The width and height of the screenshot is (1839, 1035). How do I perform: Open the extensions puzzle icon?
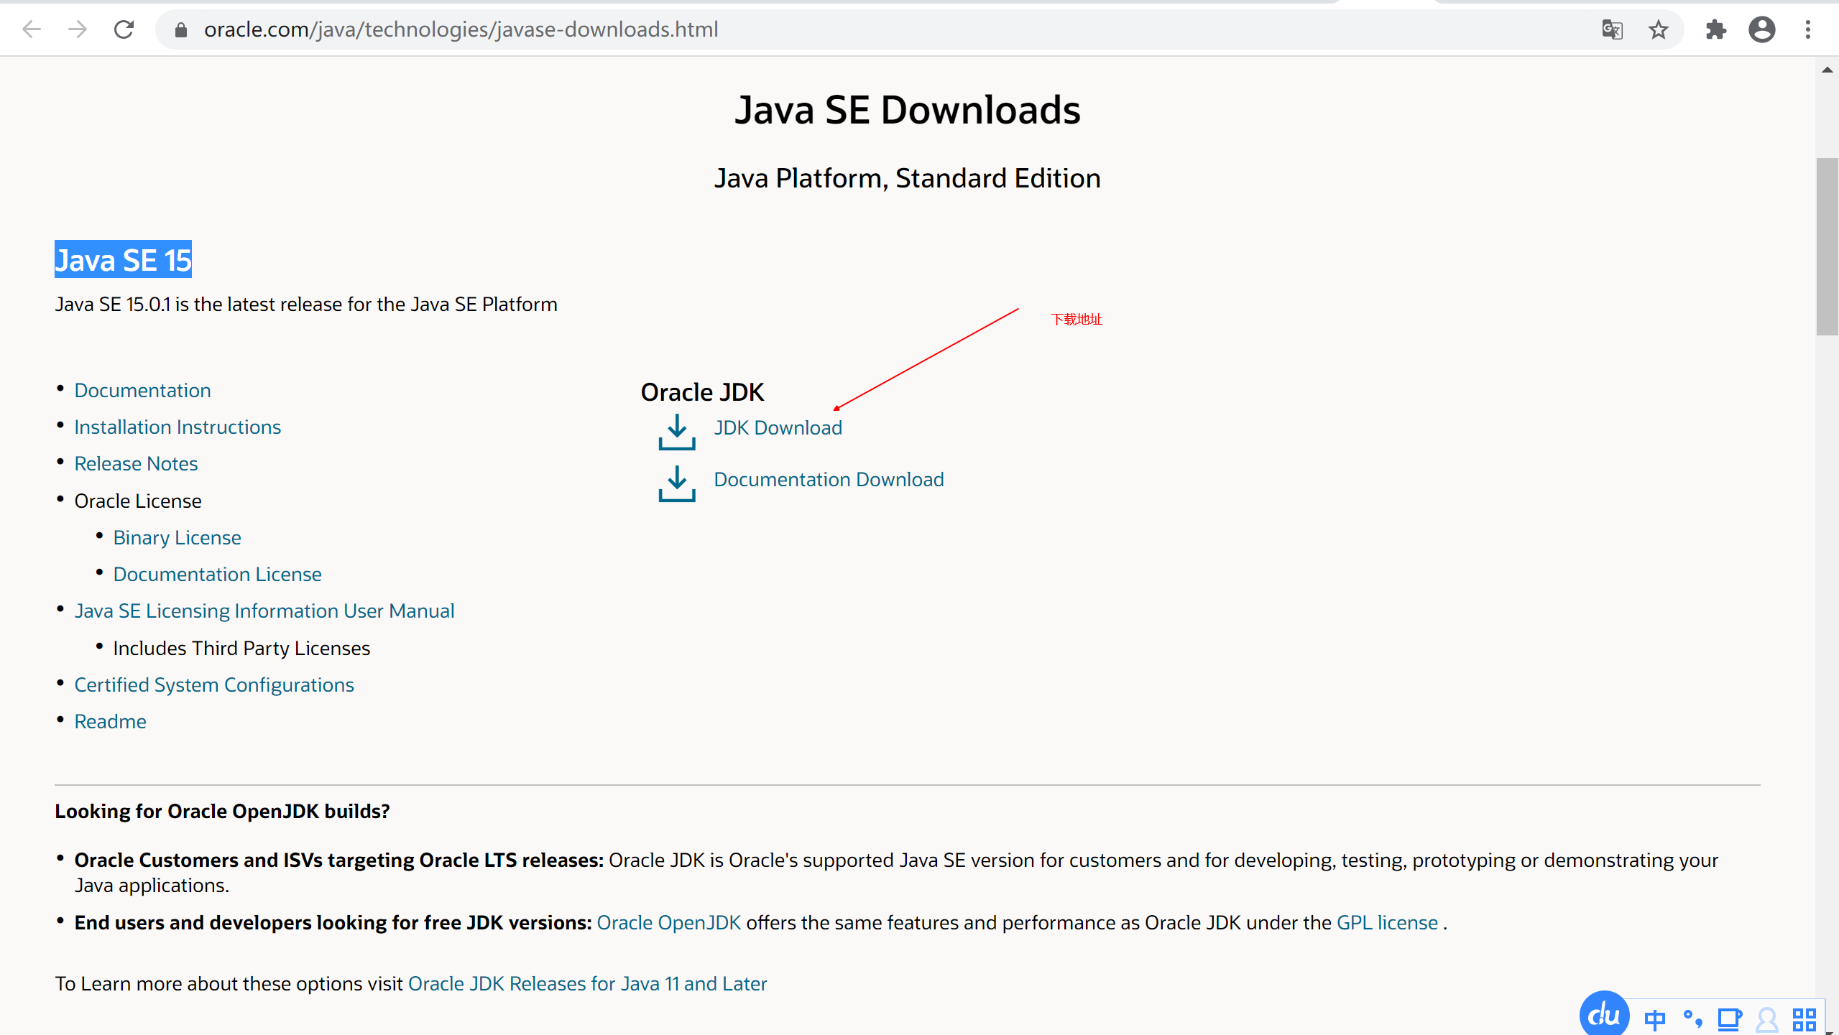point(1715,29)
